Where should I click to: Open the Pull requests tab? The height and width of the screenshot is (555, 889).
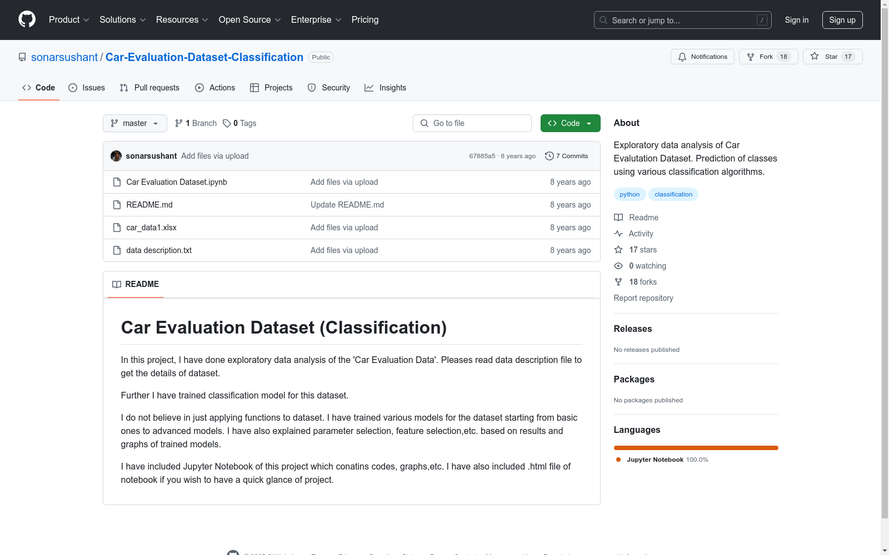[x=149, y=88]
